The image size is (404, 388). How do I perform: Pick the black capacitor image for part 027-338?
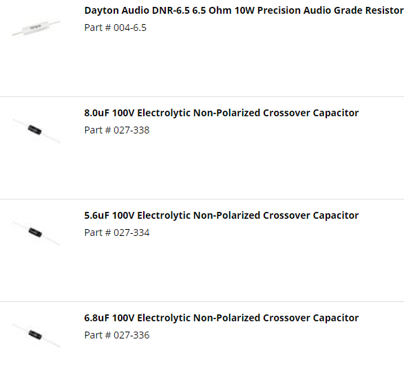click(x=36, y=130)
